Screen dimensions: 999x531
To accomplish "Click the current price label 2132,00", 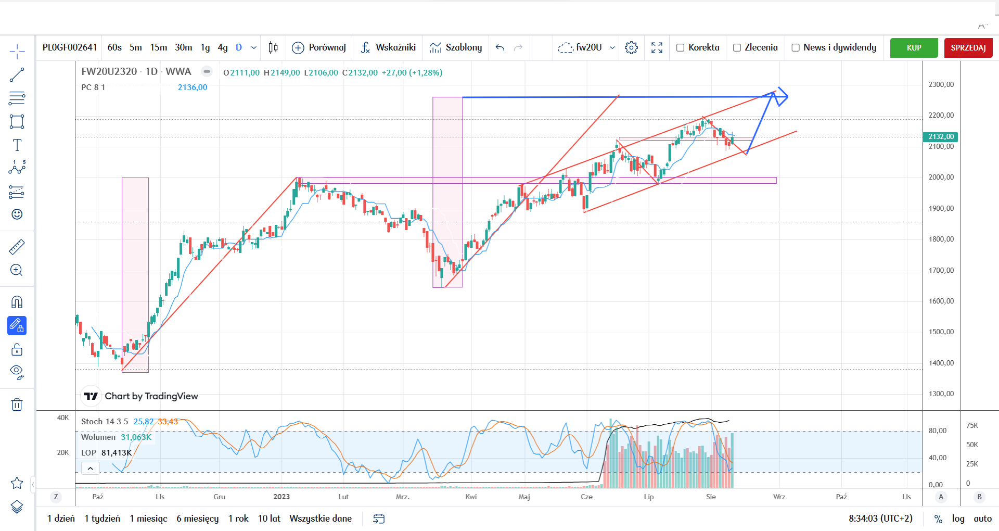I will [x=940, y=137].
